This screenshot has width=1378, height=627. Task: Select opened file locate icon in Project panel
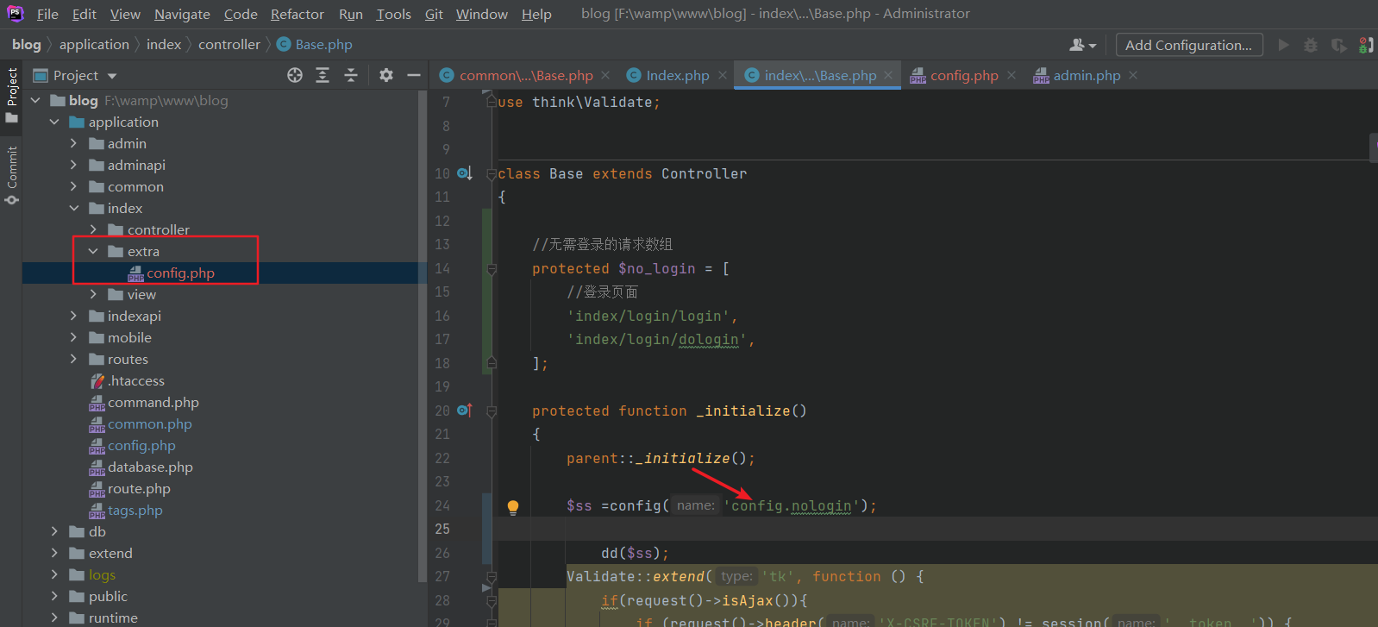pyautogui.click(x=295, y=76)
